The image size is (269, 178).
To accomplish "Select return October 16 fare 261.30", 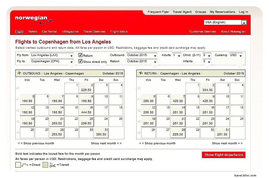I will (x=207, y=110).
